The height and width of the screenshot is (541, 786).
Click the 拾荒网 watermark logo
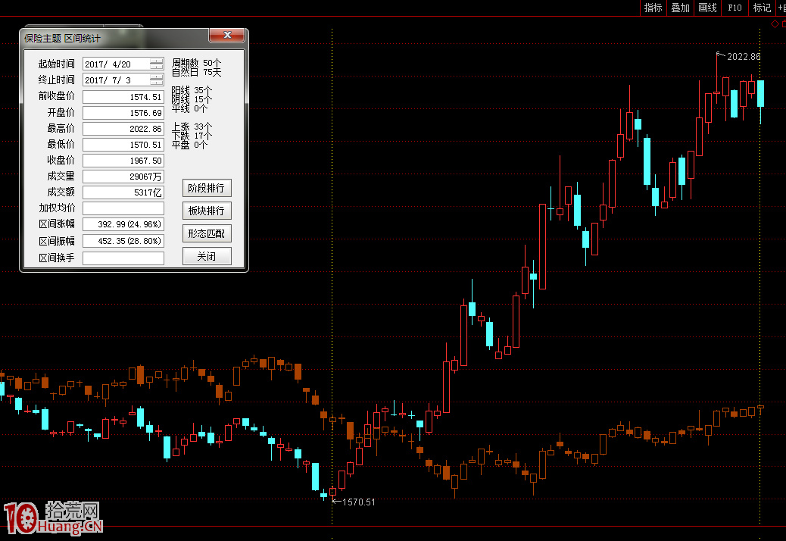tap(53, 518)
